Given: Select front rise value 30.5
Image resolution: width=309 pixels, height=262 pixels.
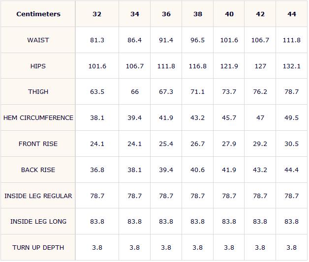Looking at the screenshot, I should [x=291, y=144].
